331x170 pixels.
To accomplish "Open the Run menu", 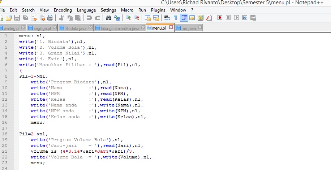I will [142, 10].
